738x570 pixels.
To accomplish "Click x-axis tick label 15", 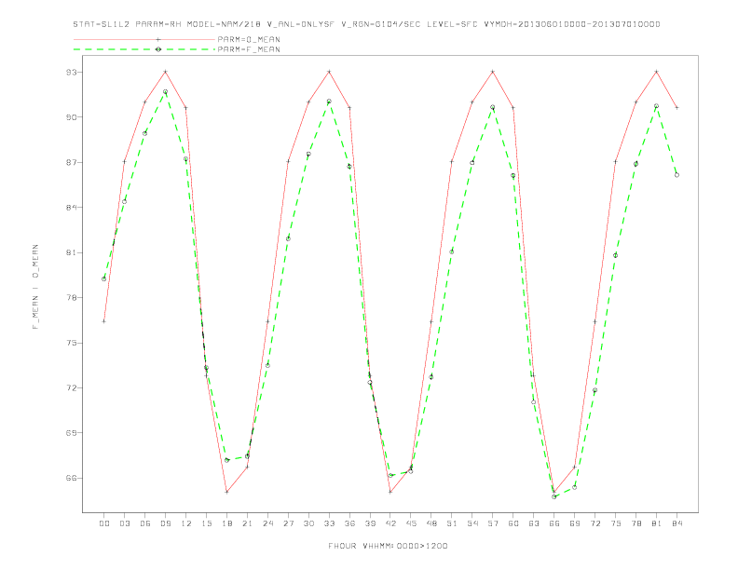I will (x=206, y=523).
